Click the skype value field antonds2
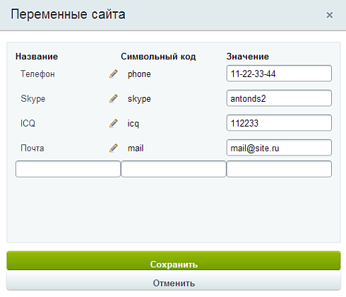This screenshot has height=297, width=346. [279, 98]
